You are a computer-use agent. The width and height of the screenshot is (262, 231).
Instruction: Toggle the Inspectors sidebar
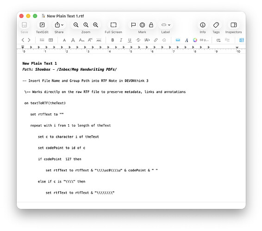click(233, 25)
